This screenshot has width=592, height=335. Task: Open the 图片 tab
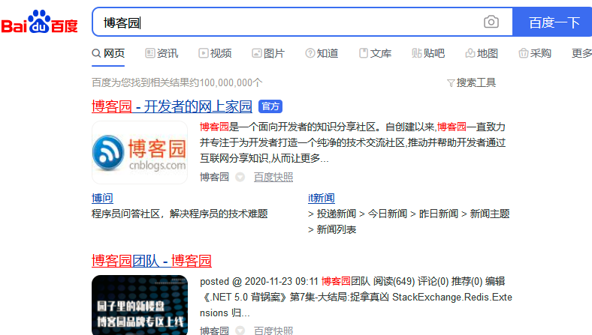pyautogui.click(x=268, y=53)
